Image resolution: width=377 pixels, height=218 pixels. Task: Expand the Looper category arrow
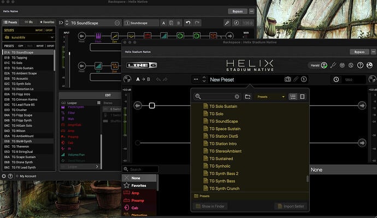97,167
